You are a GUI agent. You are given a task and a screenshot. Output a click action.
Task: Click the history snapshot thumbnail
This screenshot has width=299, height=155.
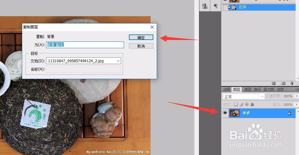point(234,1)
